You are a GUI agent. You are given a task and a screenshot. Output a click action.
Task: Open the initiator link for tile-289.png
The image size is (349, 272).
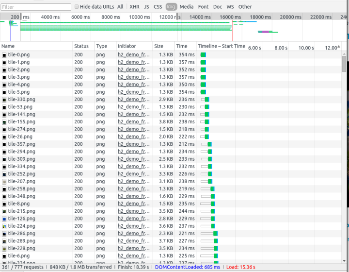pyautogui.click(x=134, y=241)
